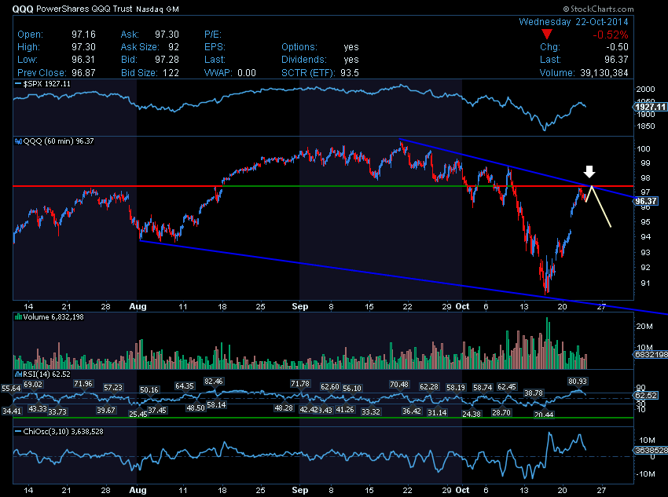
Task: Select the 1850 level on SPX axis
Action: [645, 126]
